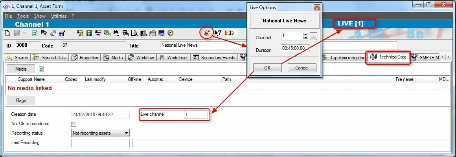Viewport: 456px width, 157px height.
Task: Click the binoculars find icon
Action: coord(116,33)
